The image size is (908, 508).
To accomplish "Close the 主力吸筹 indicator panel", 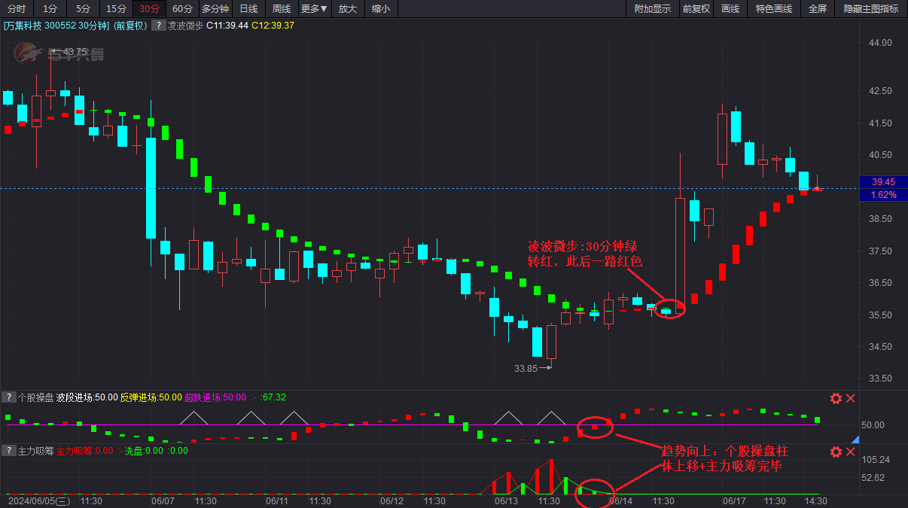I will click(851, 452).
